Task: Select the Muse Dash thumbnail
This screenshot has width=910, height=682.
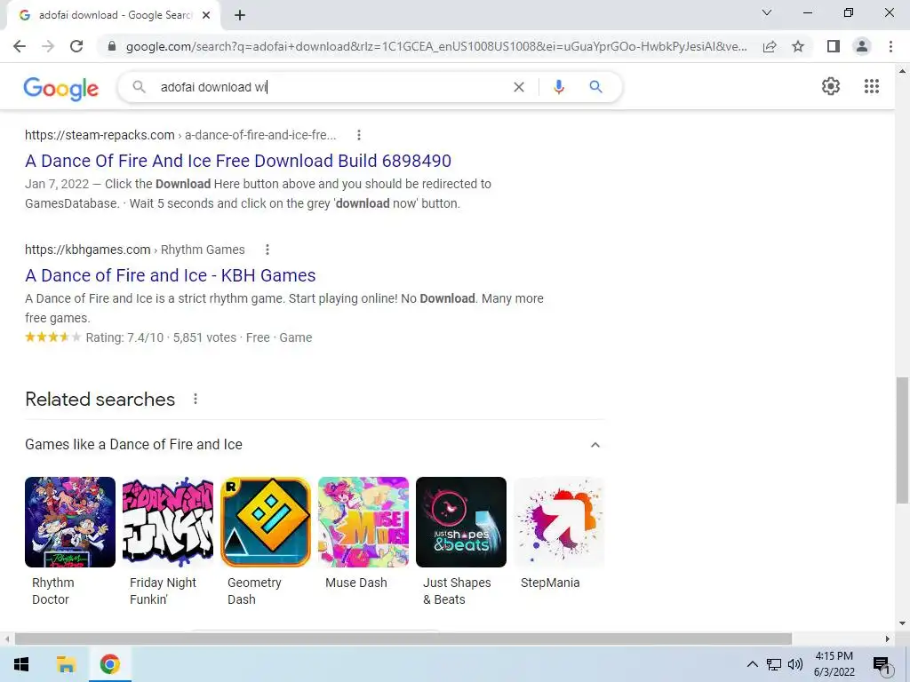Action: pos(363,522)
